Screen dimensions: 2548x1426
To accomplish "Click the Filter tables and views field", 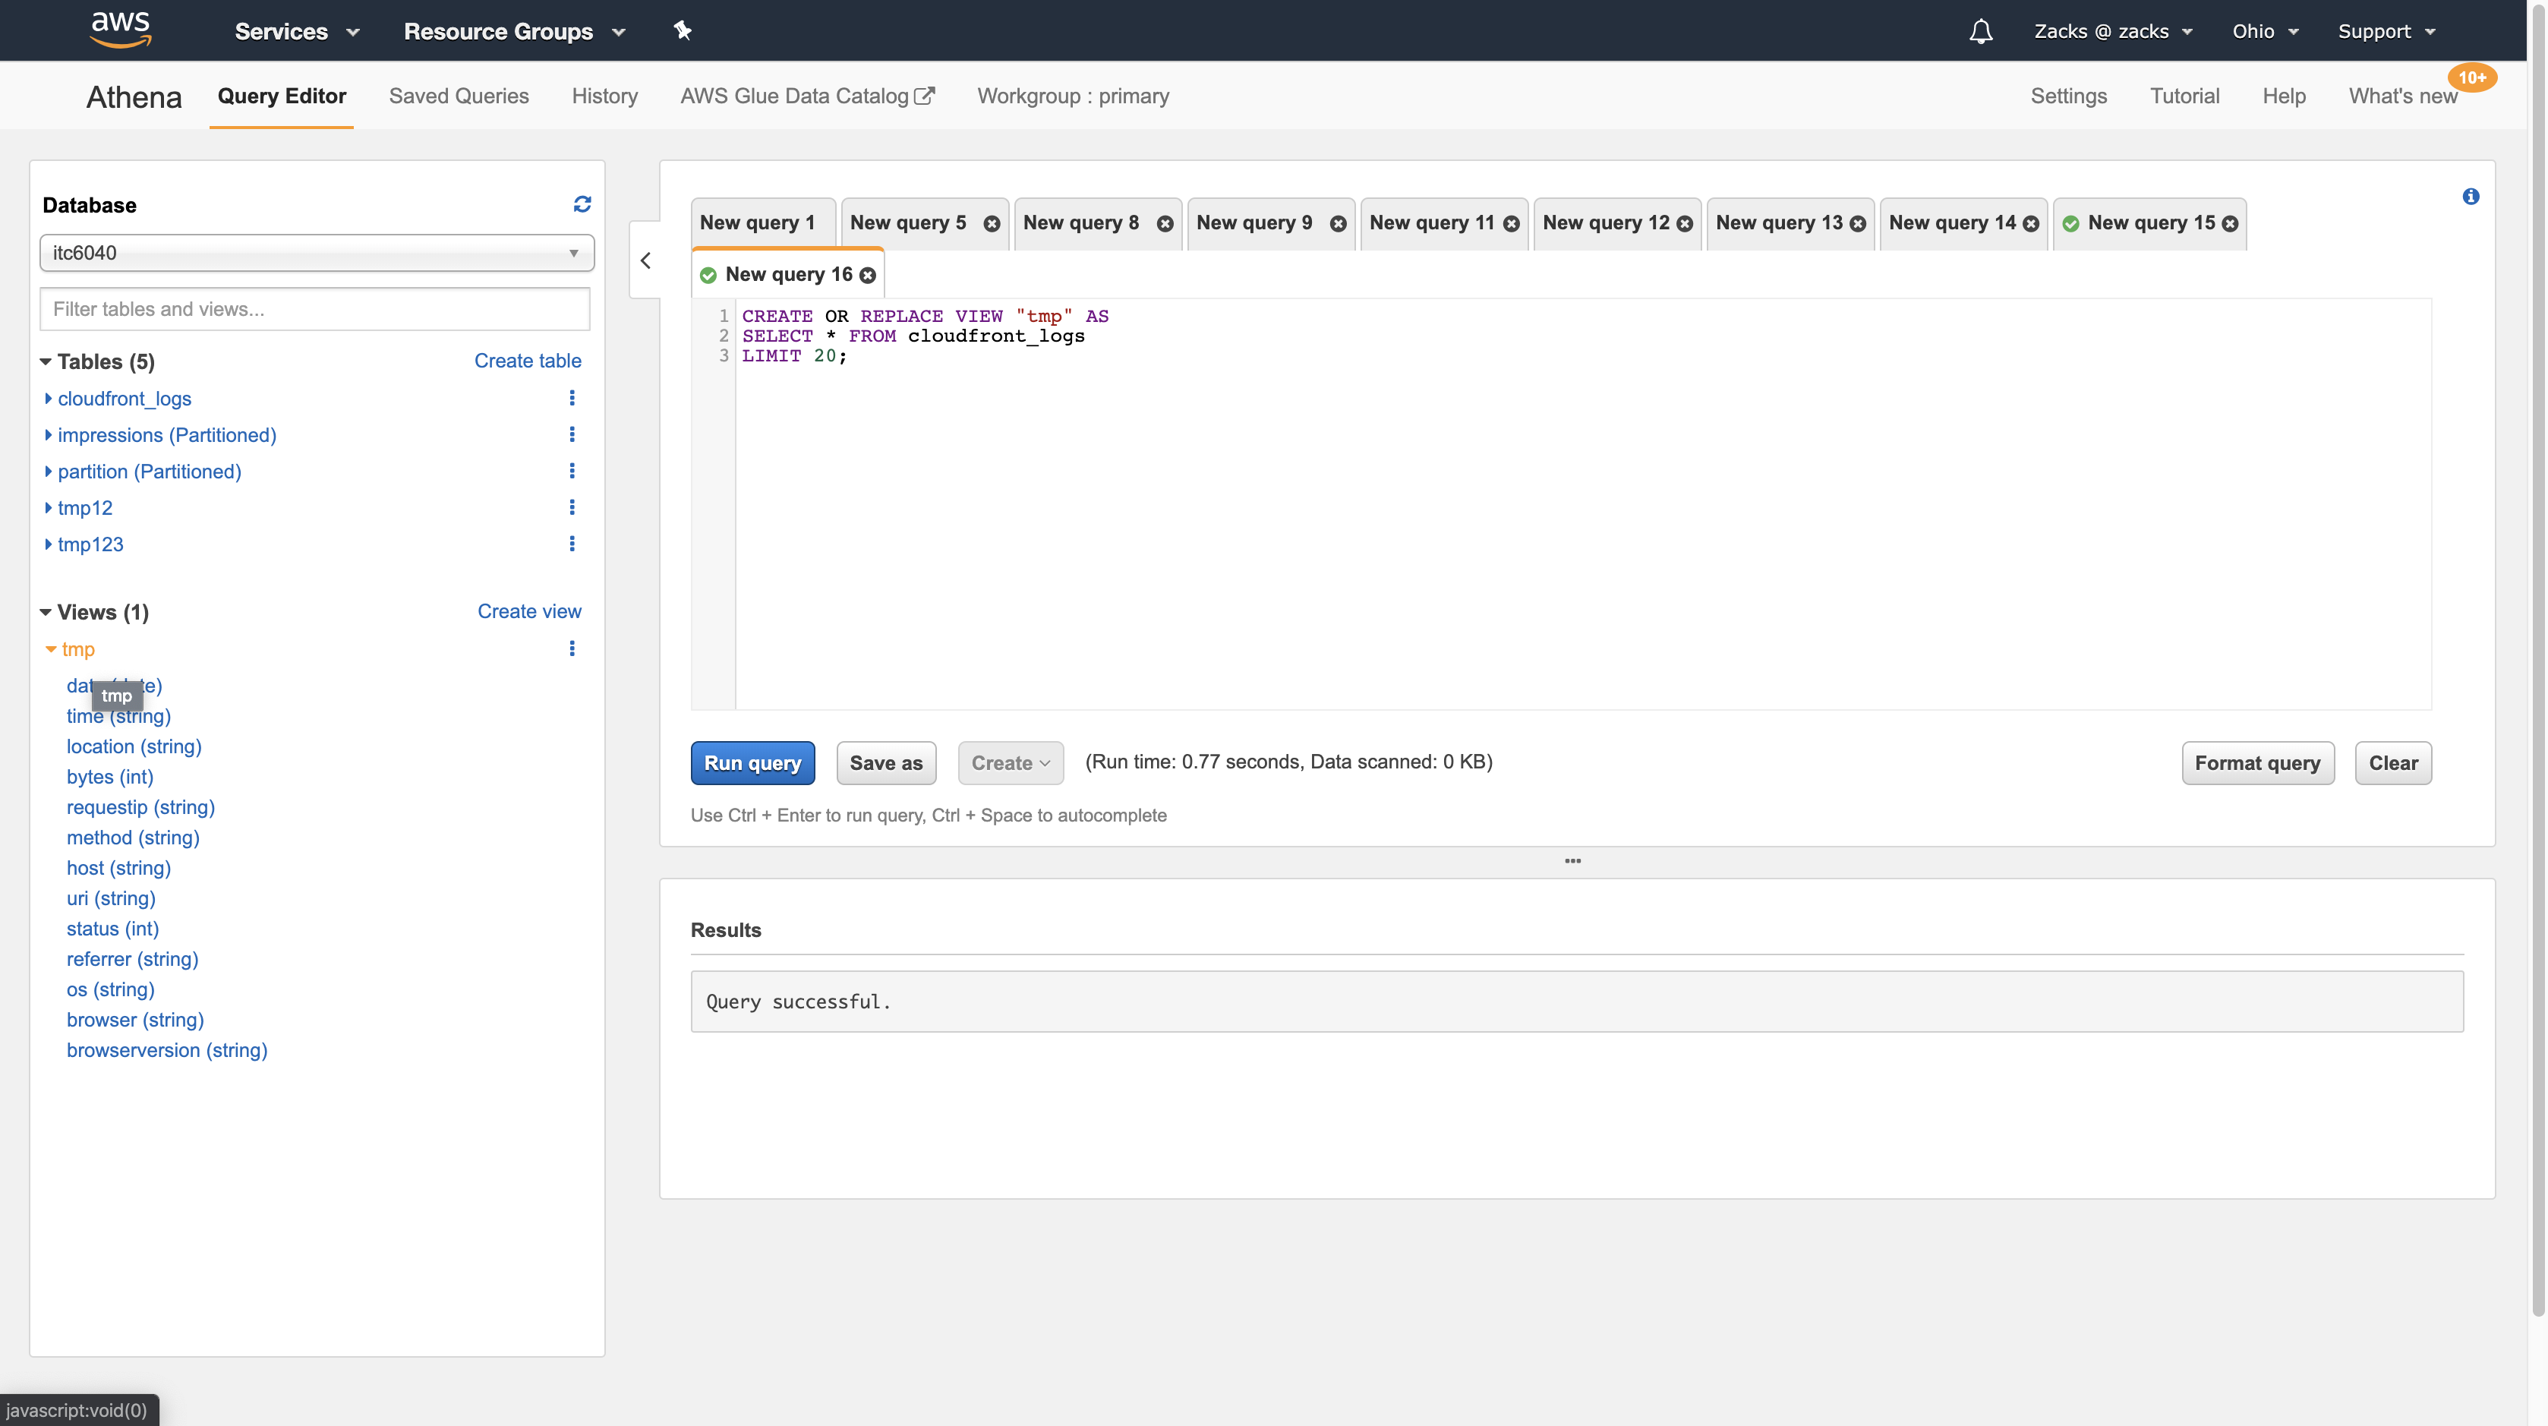I will pyautogui.click(x=314, y=310).
